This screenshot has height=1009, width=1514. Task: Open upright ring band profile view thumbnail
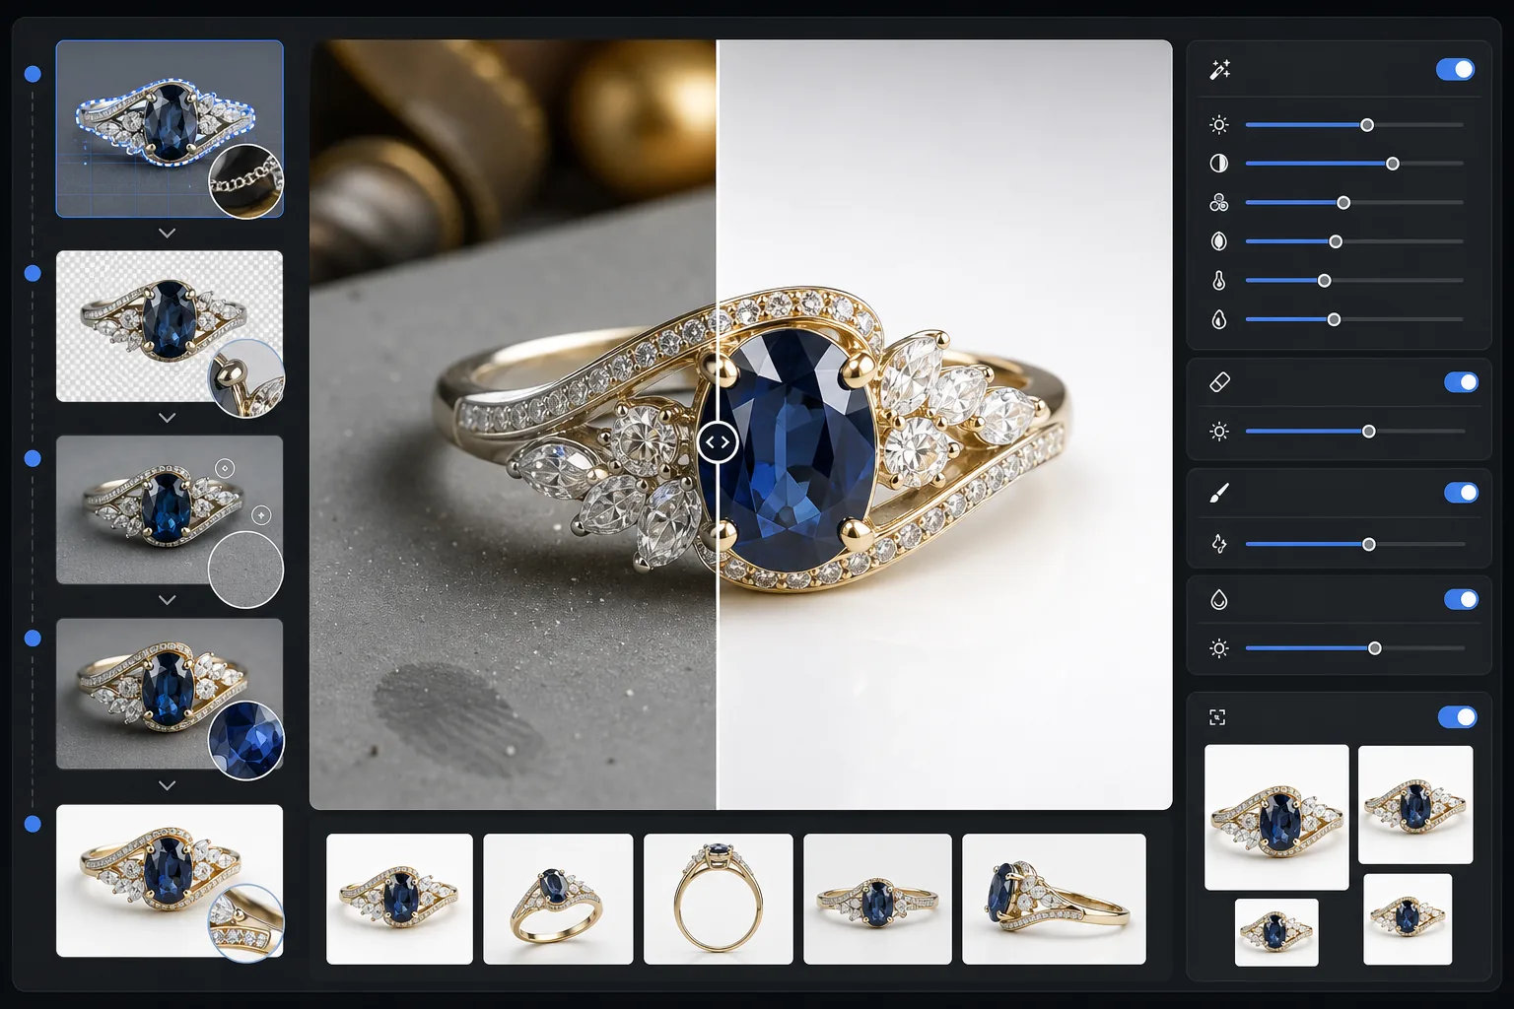click(x=719, y=899)
